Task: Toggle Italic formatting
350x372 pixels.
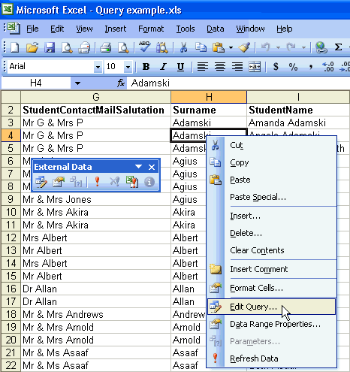Action: pyautogui.click(x=163, y=67)
